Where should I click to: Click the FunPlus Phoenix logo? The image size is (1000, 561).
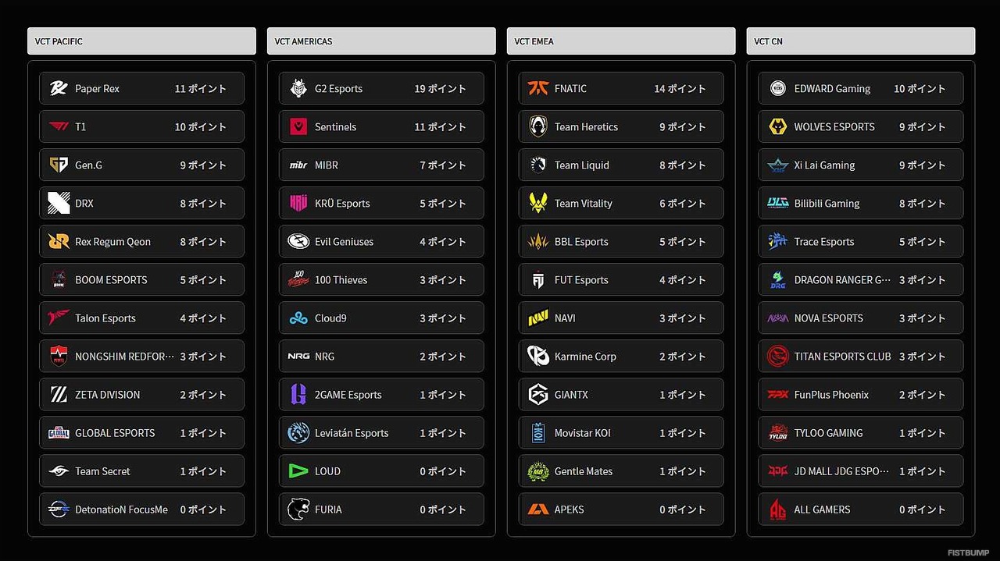pos(778,395)
